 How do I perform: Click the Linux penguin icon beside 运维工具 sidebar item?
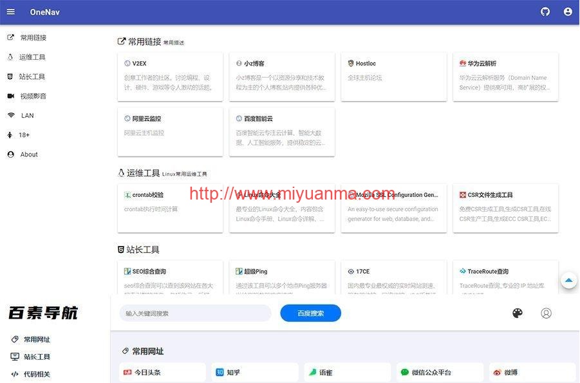click(10, 57)
